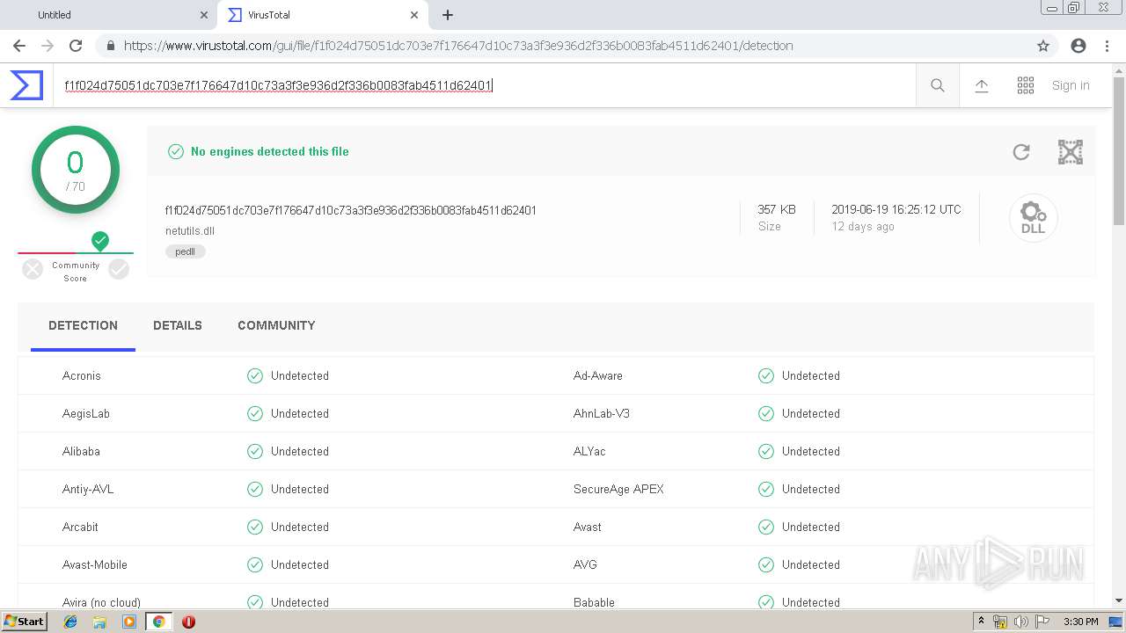
Task: Click the taskbar clock showing 3:30 PM
Action: coord(1079,622)
